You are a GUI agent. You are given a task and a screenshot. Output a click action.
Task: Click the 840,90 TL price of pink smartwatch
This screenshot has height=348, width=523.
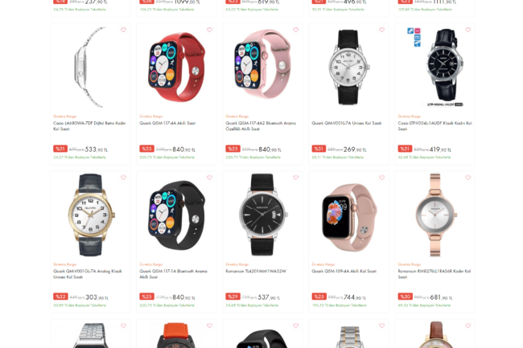click(270, 149)
